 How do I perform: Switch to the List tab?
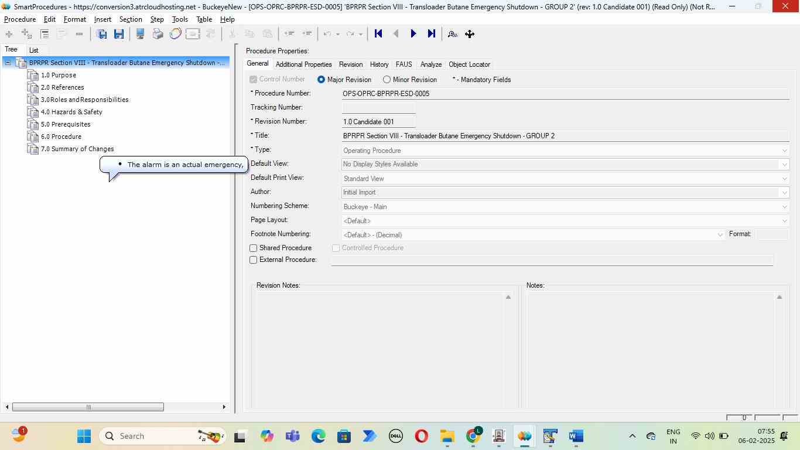pos(33,50)
